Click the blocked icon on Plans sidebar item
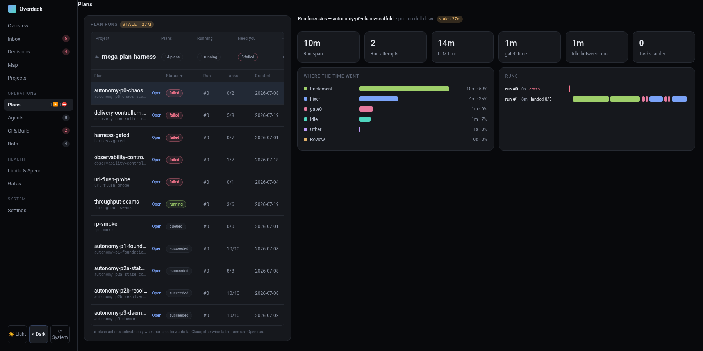 64,105
